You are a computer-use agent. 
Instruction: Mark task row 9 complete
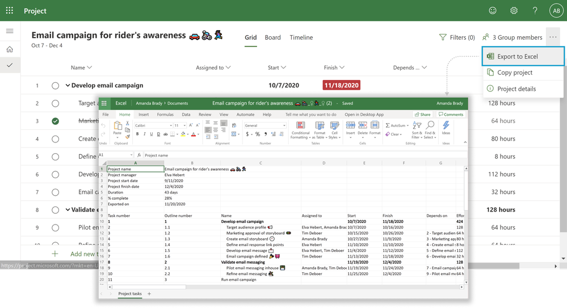[x=55, y=228]
